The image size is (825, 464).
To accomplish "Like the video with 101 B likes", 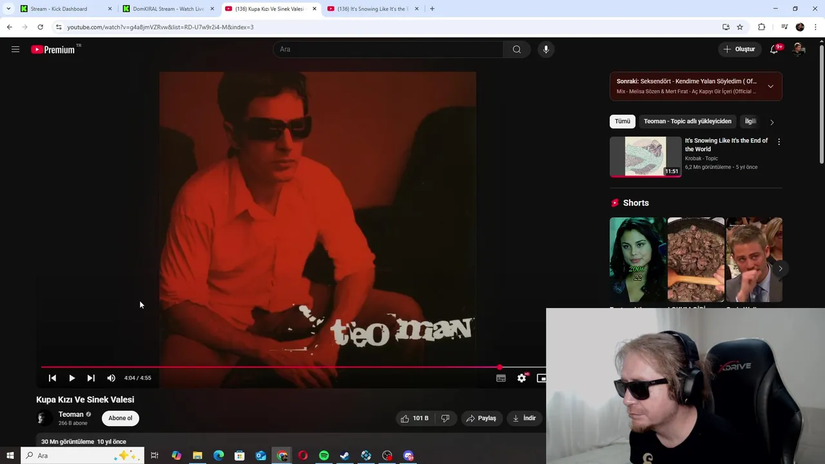I will coord(414,418).
